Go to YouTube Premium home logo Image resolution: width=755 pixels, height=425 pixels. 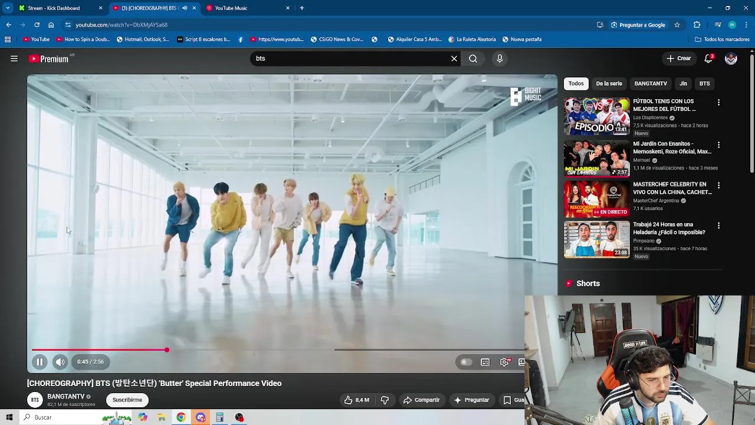(48, 58)
